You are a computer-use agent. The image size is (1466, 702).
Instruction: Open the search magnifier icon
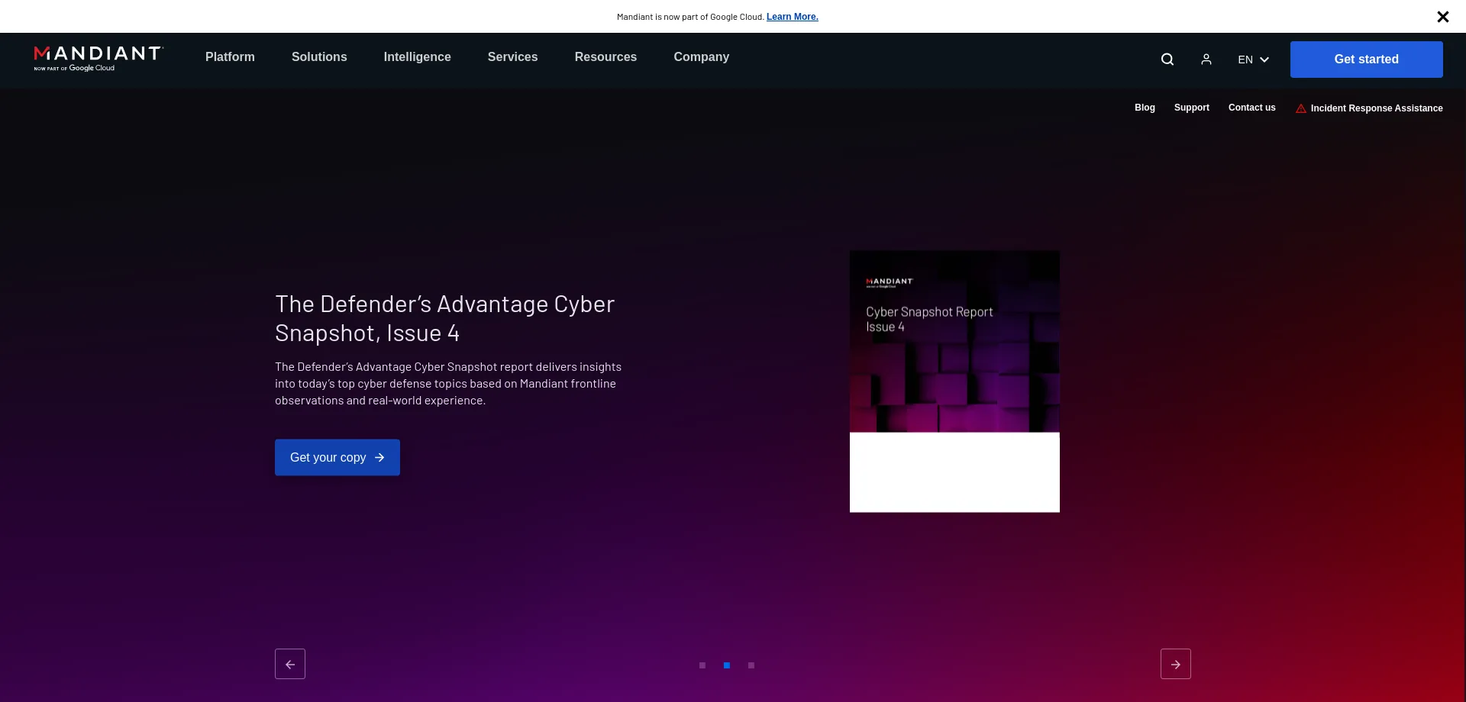click(x=1167, y=60)
